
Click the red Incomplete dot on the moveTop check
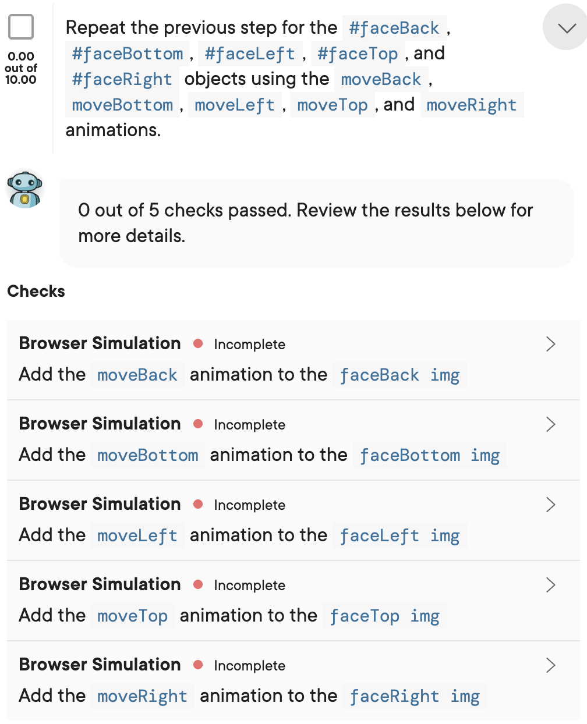click(199, 585)
